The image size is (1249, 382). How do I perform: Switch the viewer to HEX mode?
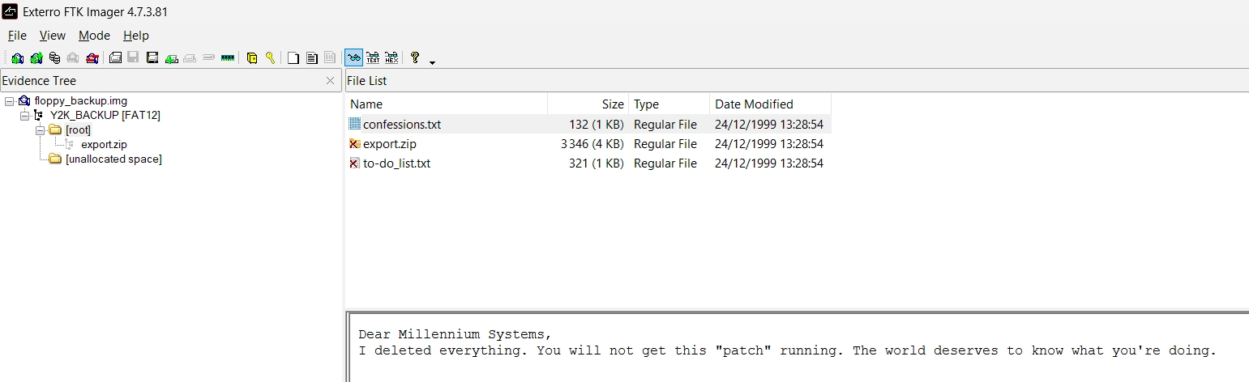pyautogui.click(x=391, y=58)
